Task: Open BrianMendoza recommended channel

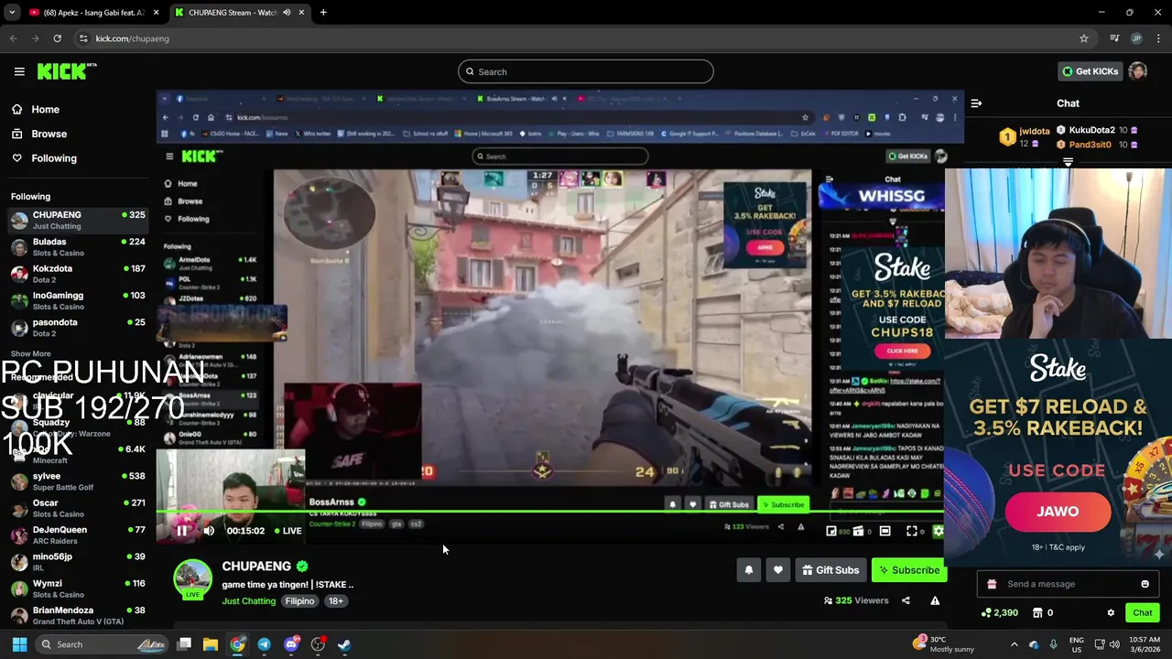Action: point(78,615)
